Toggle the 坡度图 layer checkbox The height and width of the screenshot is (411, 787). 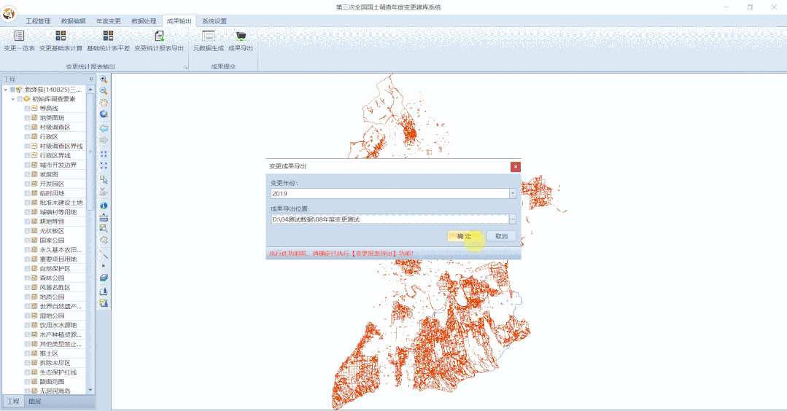tap(27, 174)
